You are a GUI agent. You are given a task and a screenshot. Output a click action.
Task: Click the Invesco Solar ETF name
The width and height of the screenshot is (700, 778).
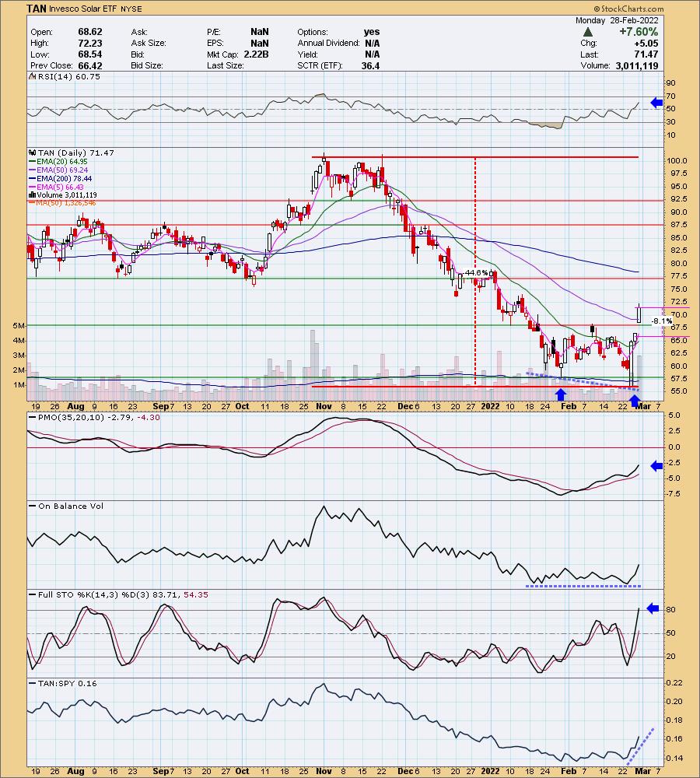[x=83, y=9]
